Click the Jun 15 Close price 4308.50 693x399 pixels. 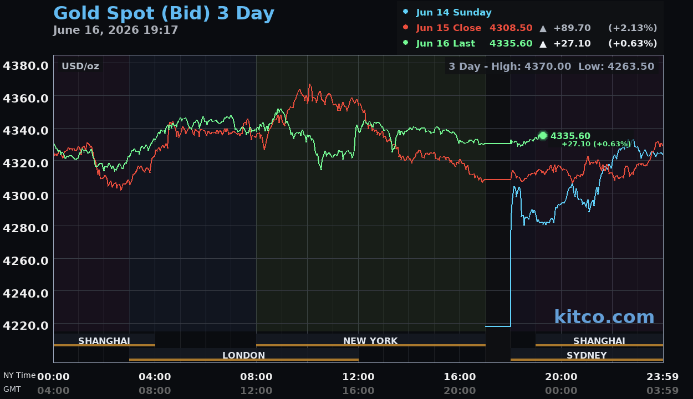tap(511, 28)
